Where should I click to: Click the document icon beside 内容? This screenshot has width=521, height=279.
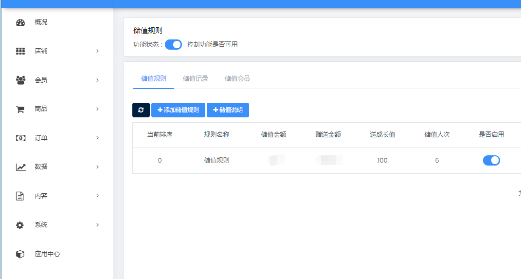pos(20,196)
